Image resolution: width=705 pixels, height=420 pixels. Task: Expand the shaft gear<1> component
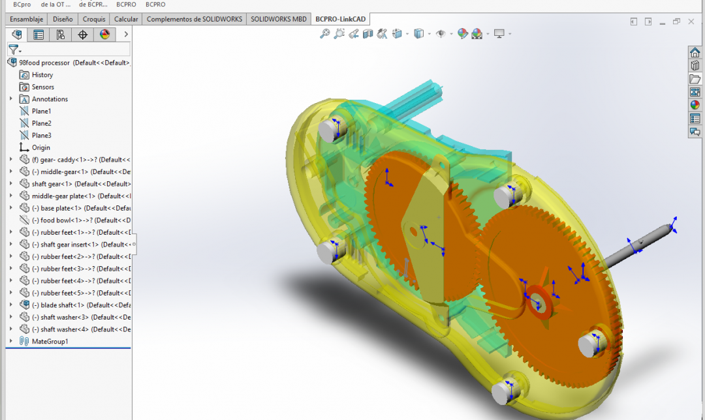tap(11, 184)
